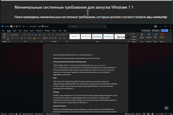Image resolution: width=173 pixels, height=115 pixels.
Task: Click Replace in Editing group
Action: (133, 37)
